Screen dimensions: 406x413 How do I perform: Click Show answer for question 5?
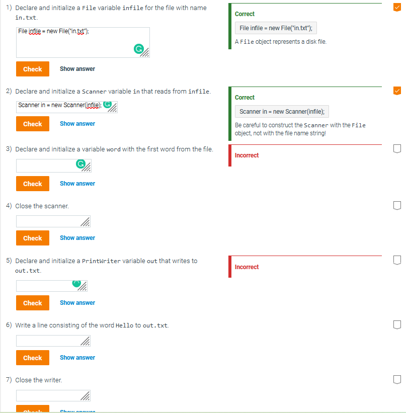[77, 302]
